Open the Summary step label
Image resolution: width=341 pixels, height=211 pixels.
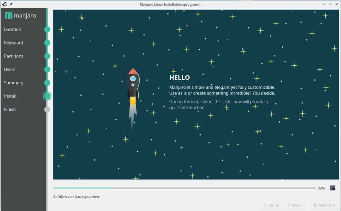14,83
